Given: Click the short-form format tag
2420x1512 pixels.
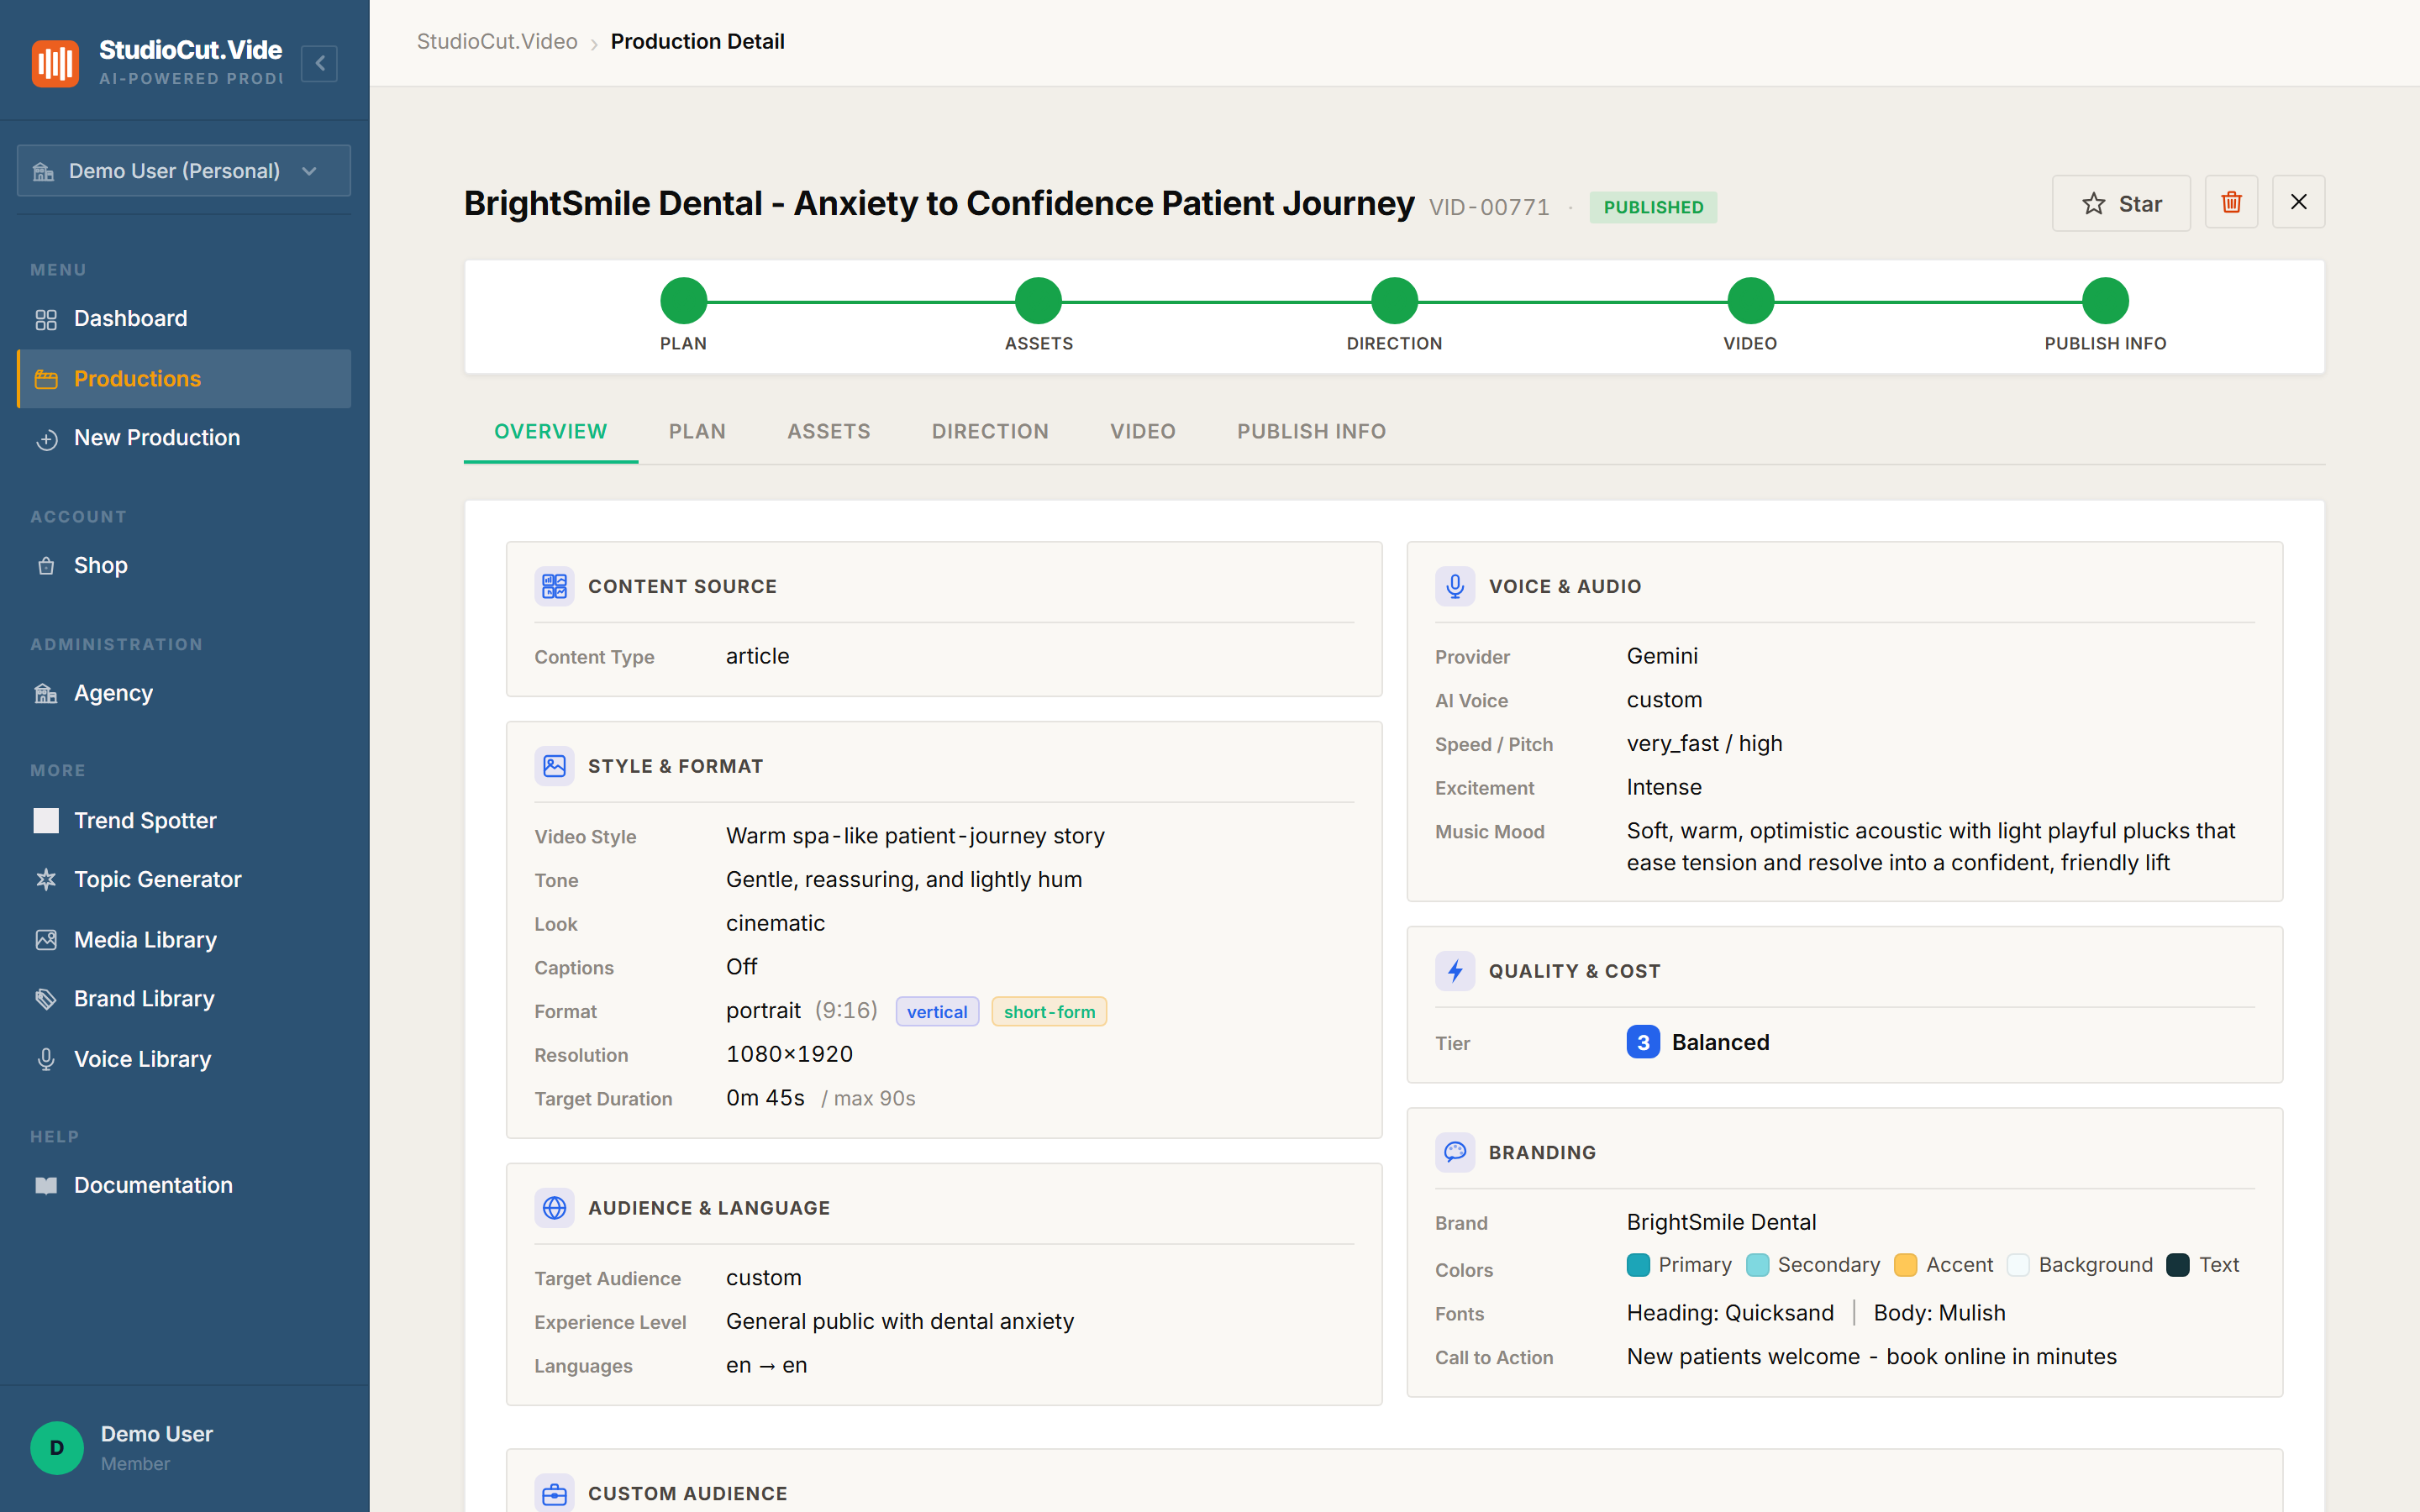Looking at the screenshot, I should [x=1049, y=1012].
